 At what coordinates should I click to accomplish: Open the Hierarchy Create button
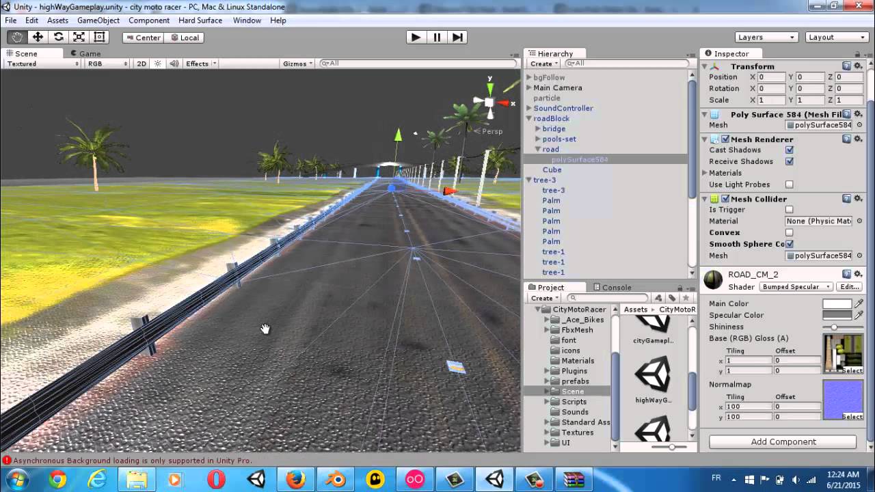pos(544,64)
